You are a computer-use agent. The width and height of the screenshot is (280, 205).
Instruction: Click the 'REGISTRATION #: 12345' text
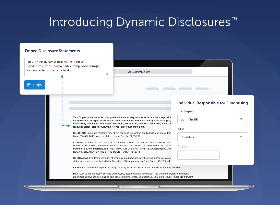pos(126,152)
